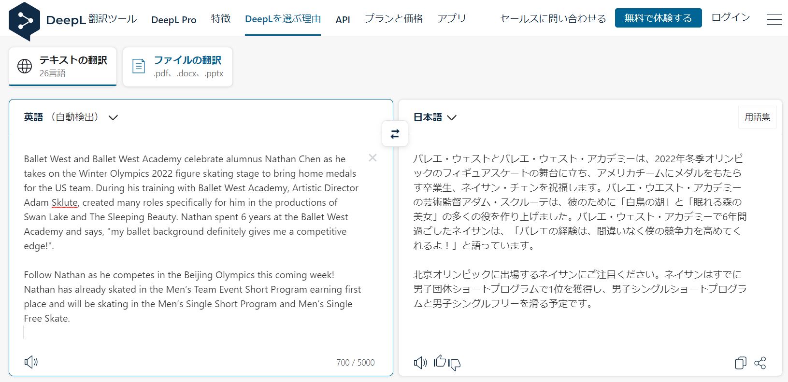Open the 用語集 glossary button
This screenshot has height=382, width=788.
757,117
